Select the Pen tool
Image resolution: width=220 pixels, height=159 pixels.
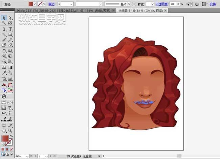(x=4, y=29)
